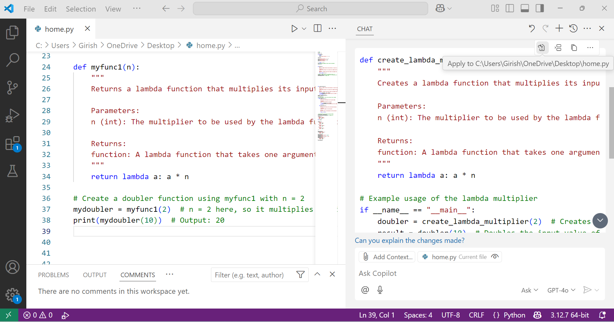Switch to the OUTPUT tab
Viewport: 614px width, 322px height.
[95, 275]
